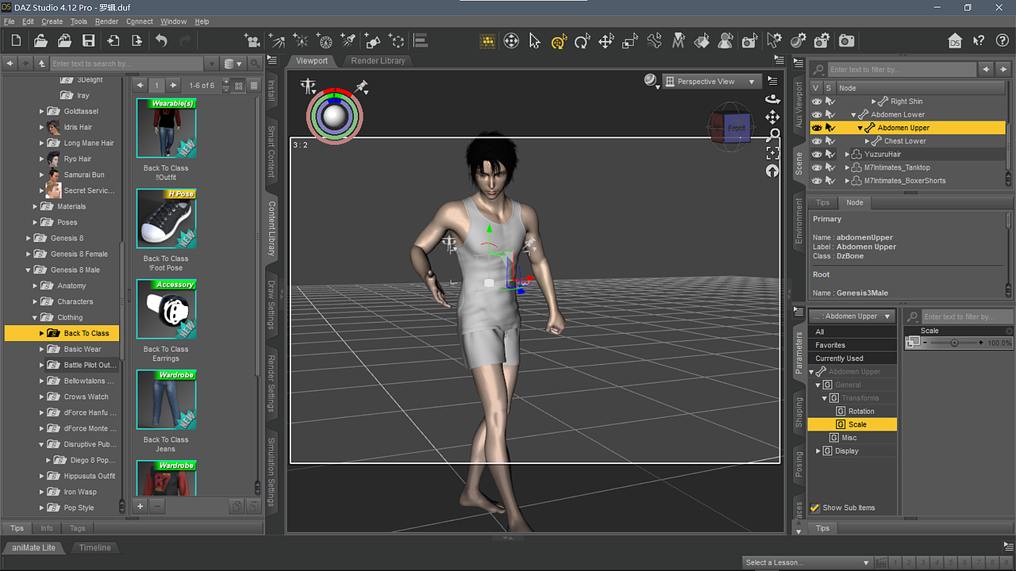Image resolution: width=1016 pixels, height=571 pixels.
Task: Open the Create menu
Action: point(52,21)
